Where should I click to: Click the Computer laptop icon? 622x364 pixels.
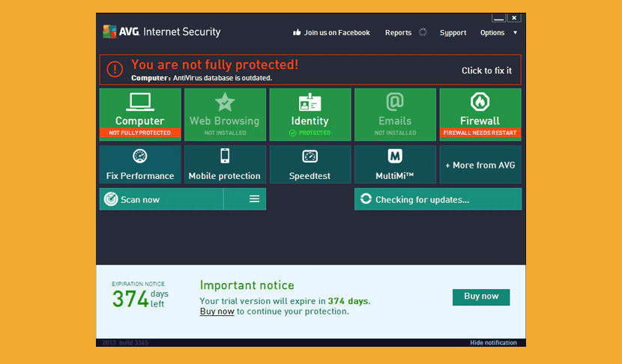coord(140,102)
